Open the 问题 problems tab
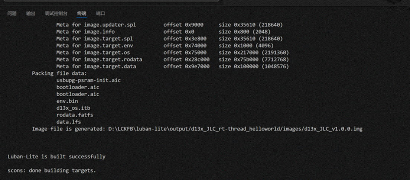Screen dimensions: 410x180 [x=12, y=14]
